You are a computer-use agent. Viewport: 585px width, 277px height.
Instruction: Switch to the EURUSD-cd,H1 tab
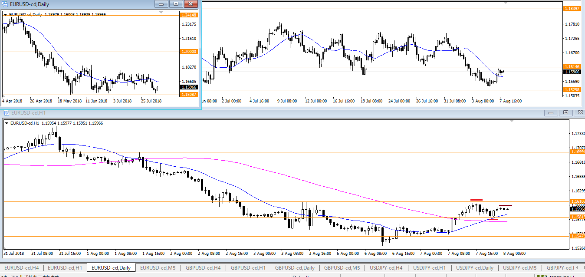click(x=65, y=268)
